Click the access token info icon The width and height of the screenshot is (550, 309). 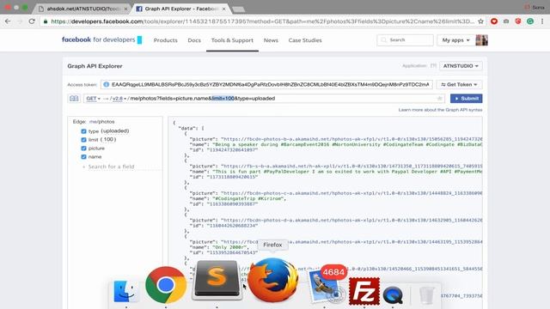107,84
